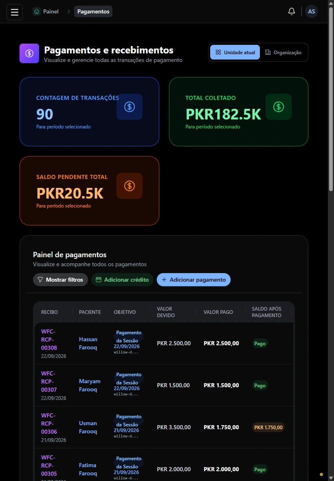Switch to Organização view
Image resolution: width=334 pixels, height=481 pixels.
coord(283,53)
